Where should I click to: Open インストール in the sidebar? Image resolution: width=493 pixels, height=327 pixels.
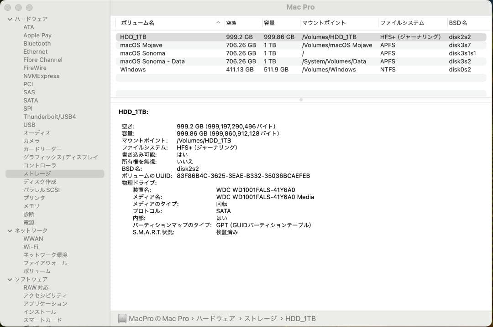pos(40,312)
